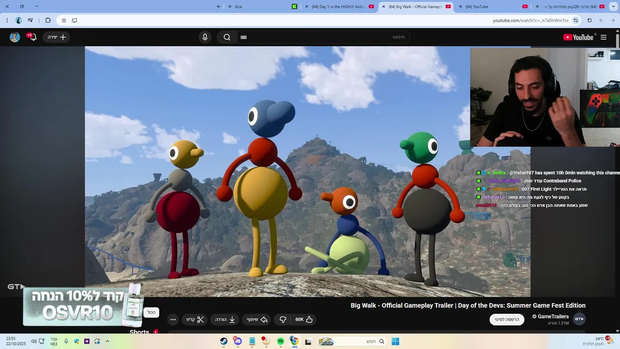Focus the YouTube search field חיפוש
The height and width of the screenshot is (349, 620).
[x=325, y=37]
